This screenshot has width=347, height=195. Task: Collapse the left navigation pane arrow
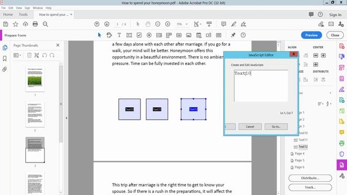pos(66,118)
